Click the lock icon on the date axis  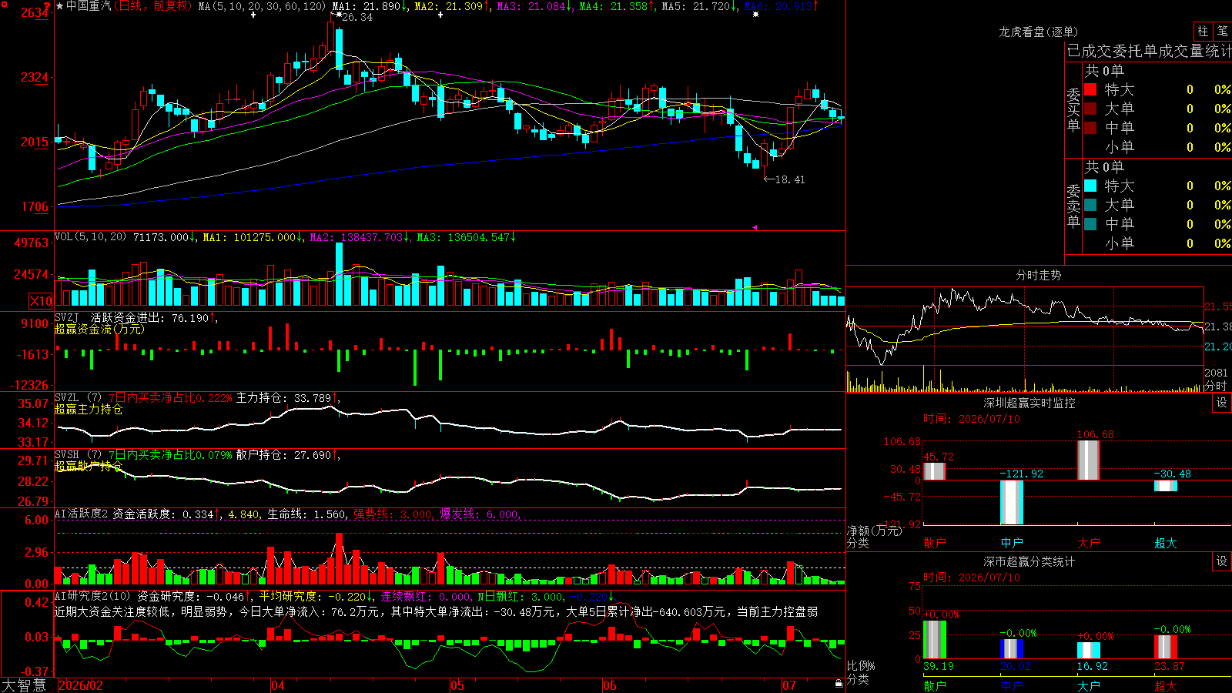pos(839,684)
